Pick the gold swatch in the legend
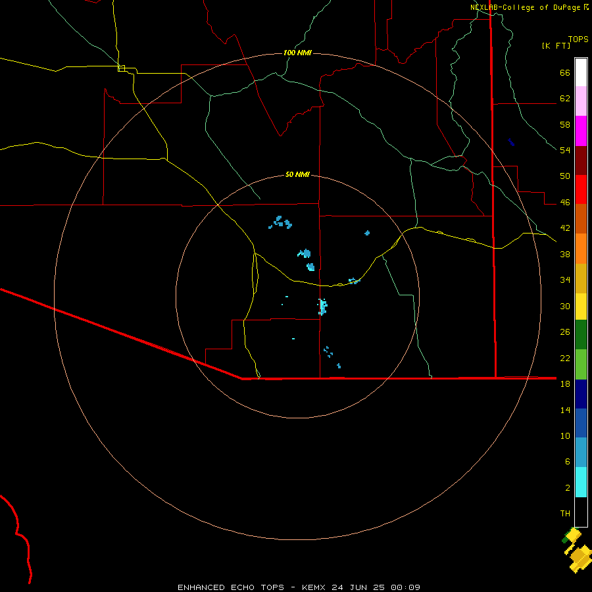 click(x=581, y=278)
